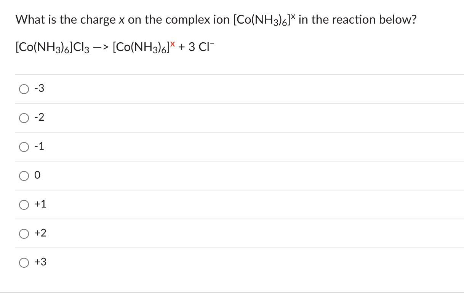The image size is (464, 294).
Task: Click the -3 answer label text
Action: (39, 88)
